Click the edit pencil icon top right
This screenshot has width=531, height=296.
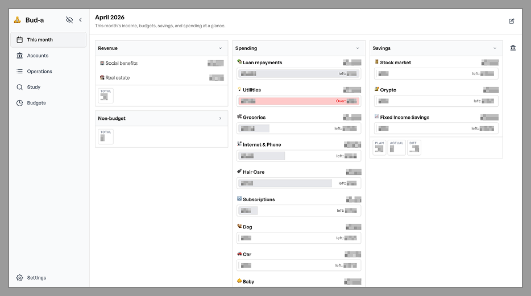pyautogui.click(x=512, y=21)
